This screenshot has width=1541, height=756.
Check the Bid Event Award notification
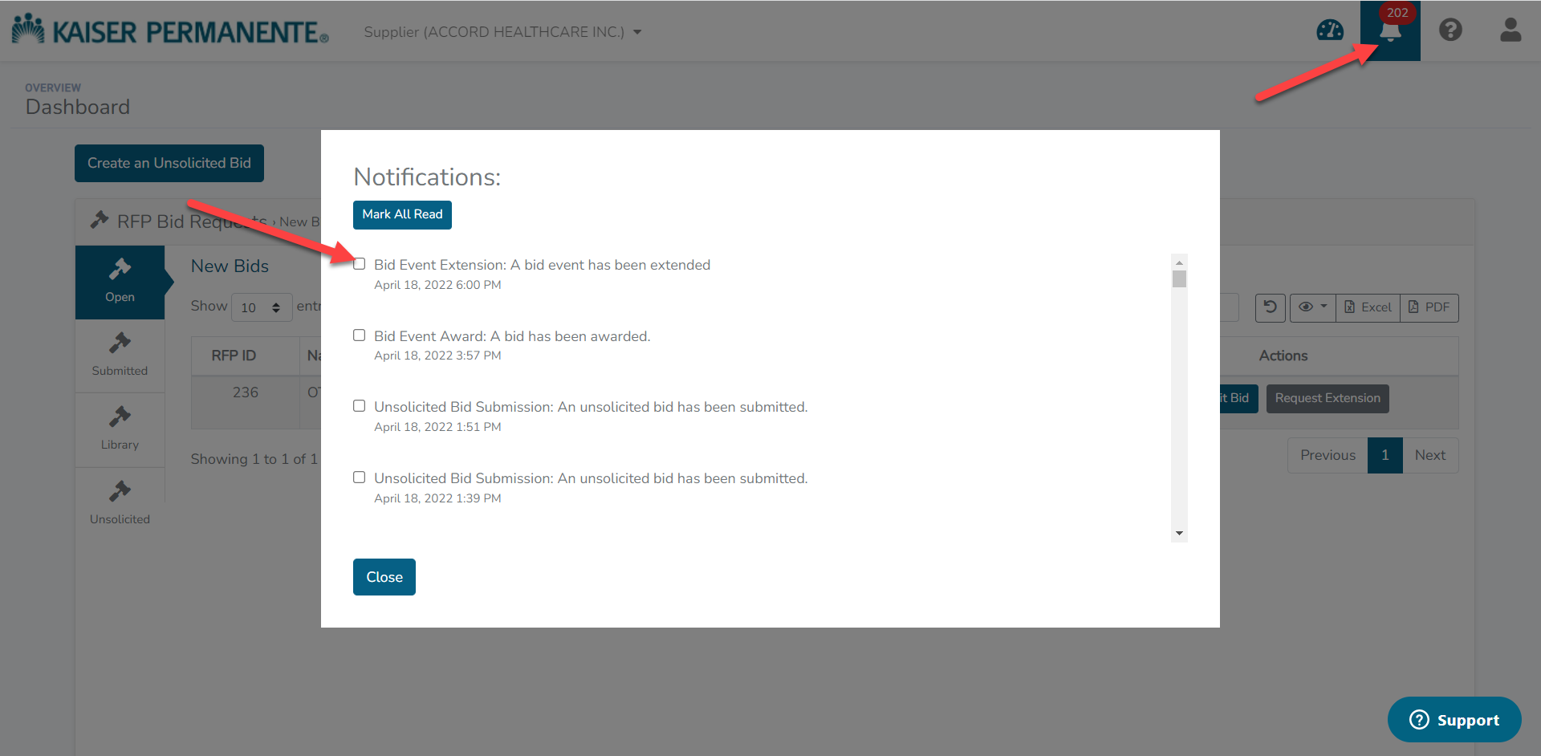click(359, 335)
